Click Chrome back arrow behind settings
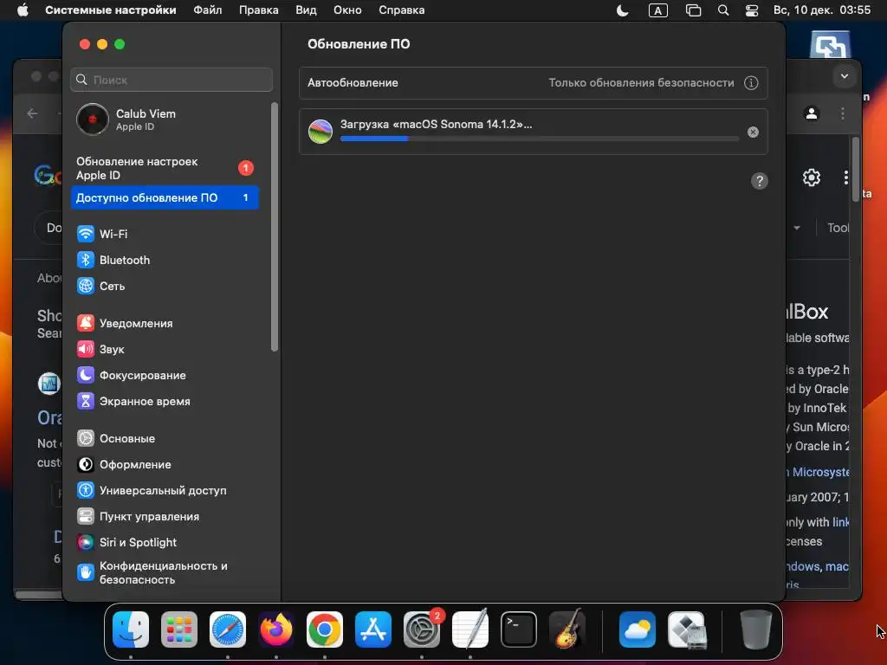 pyautogui.click(x=32, y=113)
